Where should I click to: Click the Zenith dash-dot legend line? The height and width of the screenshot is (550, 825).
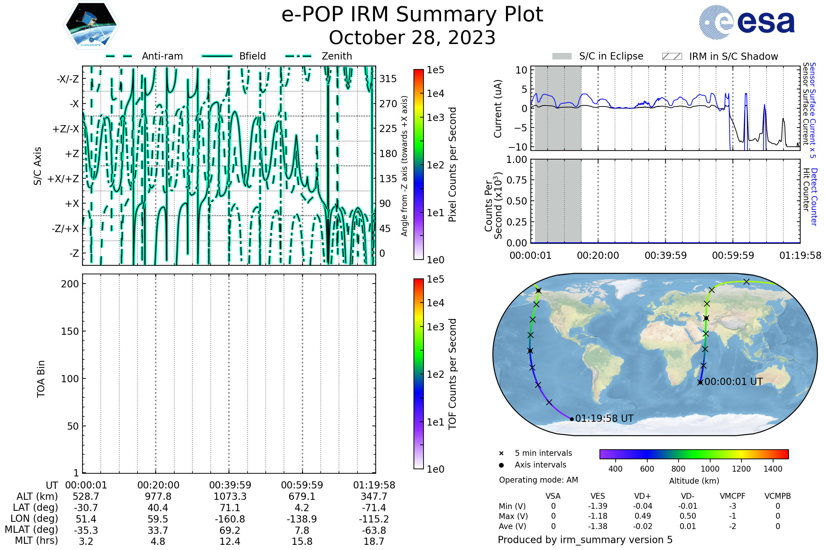point(298,56)
